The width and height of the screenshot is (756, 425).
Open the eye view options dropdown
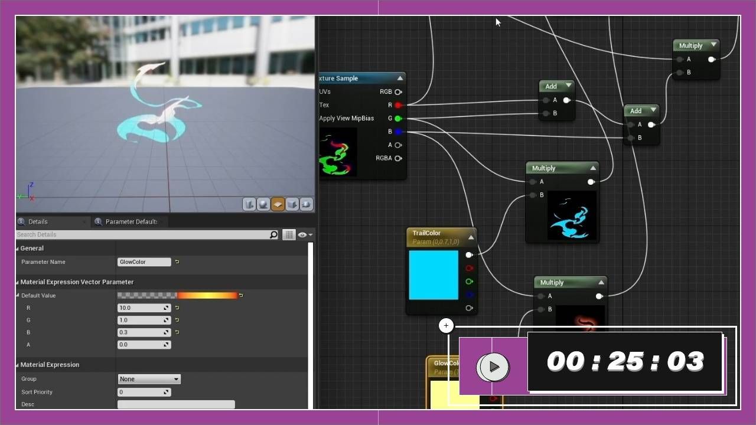point(305,235)
